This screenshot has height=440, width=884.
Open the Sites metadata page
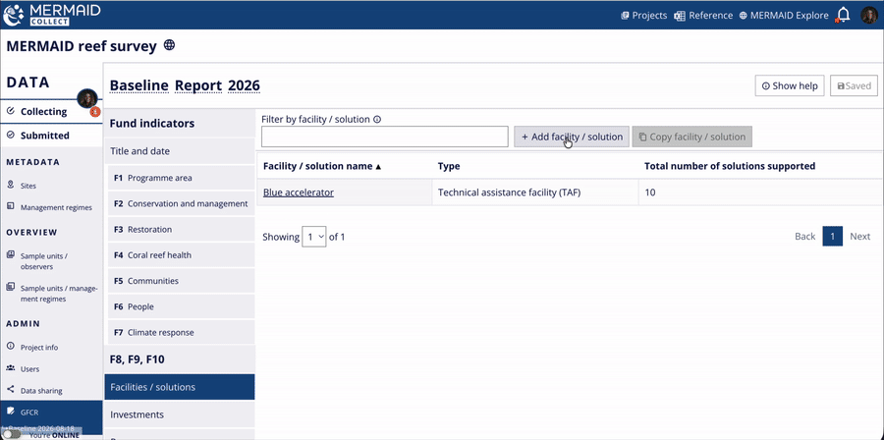28,186
